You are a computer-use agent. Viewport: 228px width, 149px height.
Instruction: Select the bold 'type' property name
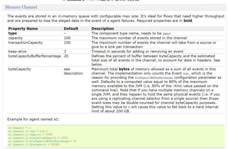[12, 34]
